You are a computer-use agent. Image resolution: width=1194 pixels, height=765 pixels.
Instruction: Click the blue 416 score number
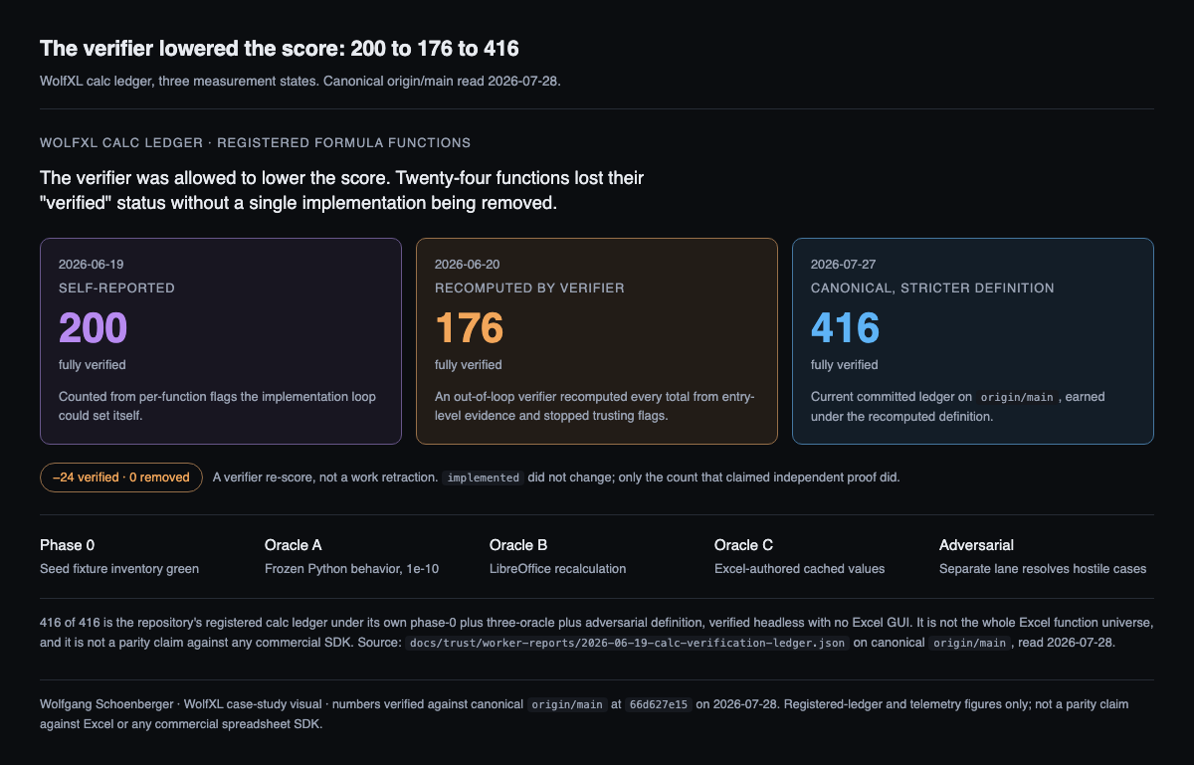coord(846,328)
